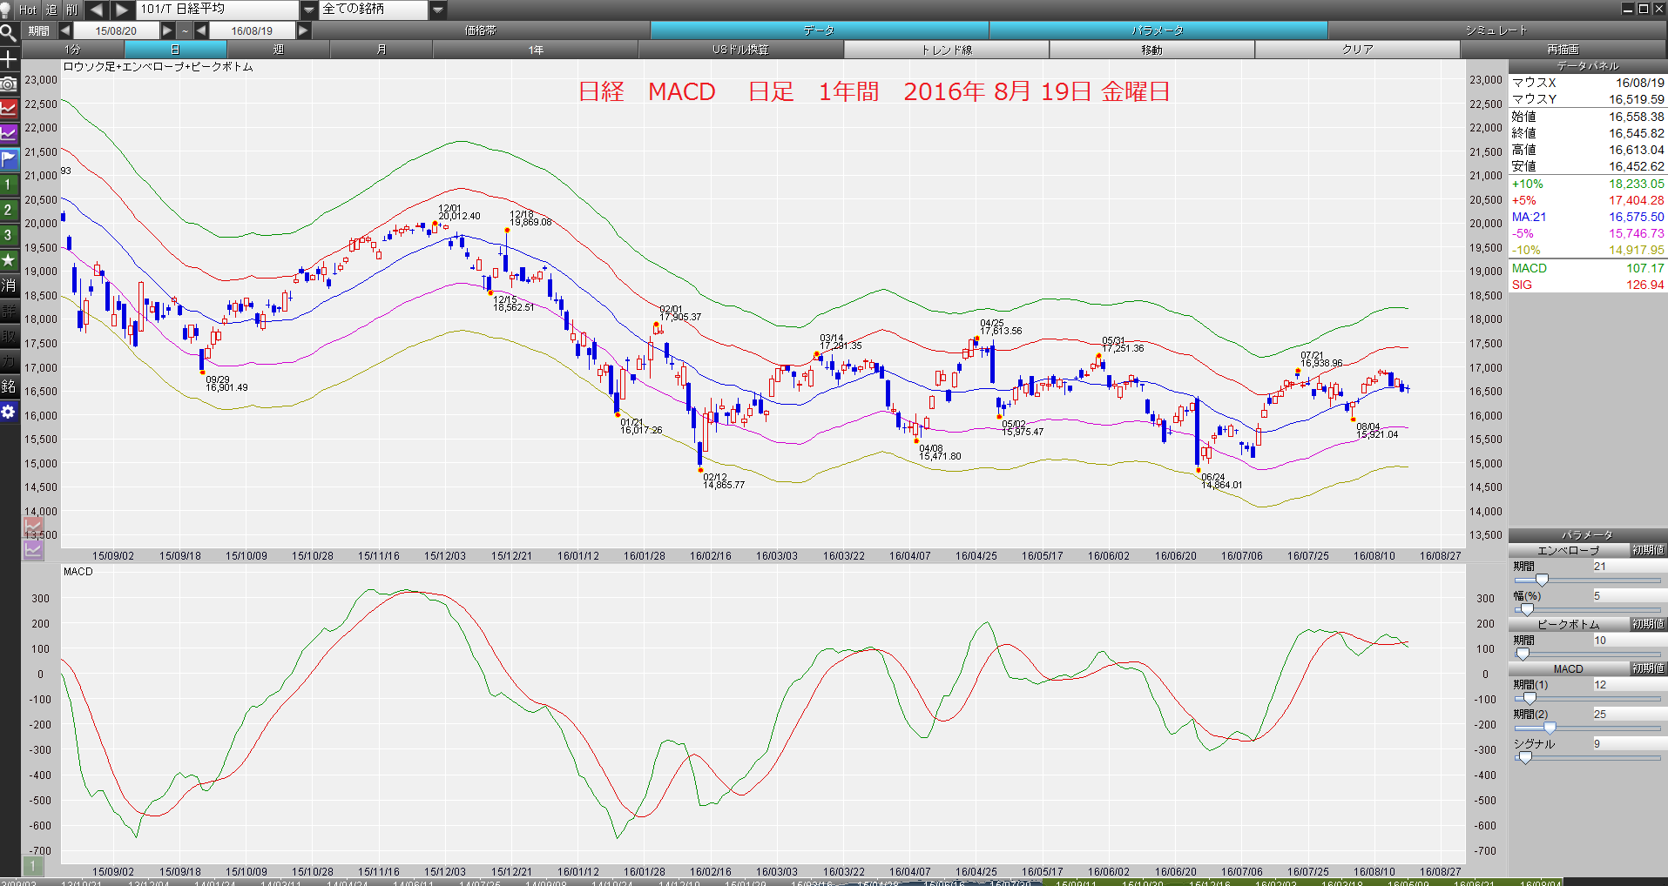Select green preset 3 button
This screenshot has width=1668, height=886.
[9, 235]
